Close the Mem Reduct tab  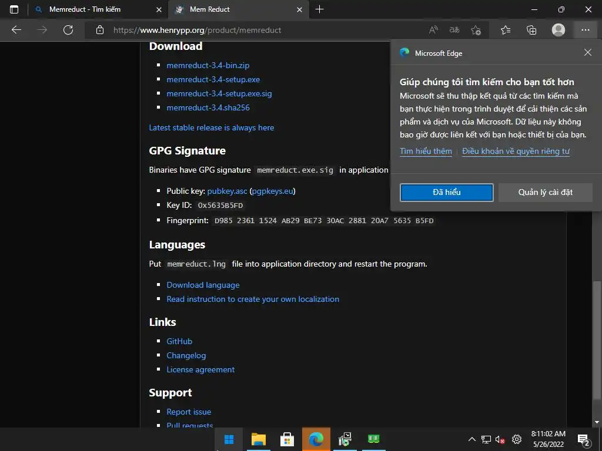pos(299,10)
